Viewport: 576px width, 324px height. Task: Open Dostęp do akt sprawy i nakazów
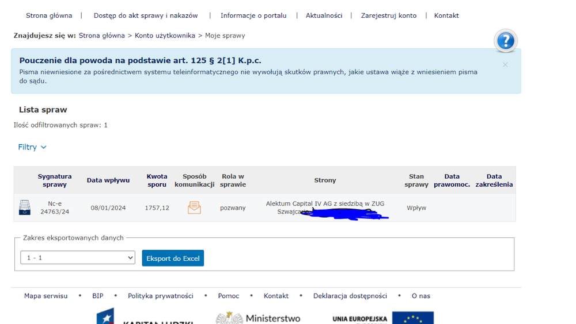(146, 16)
